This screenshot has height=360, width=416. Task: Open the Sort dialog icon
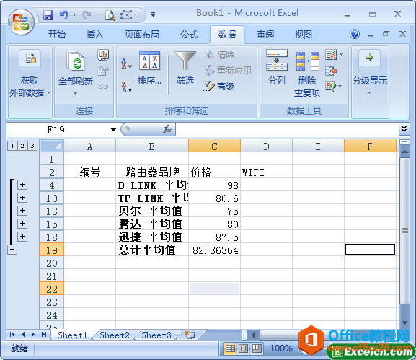coord(149,61)
